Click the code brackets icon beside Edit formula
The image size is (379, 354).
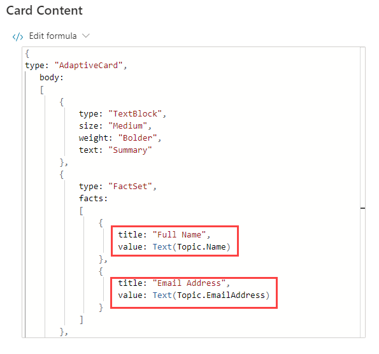[x=18, y=37]
